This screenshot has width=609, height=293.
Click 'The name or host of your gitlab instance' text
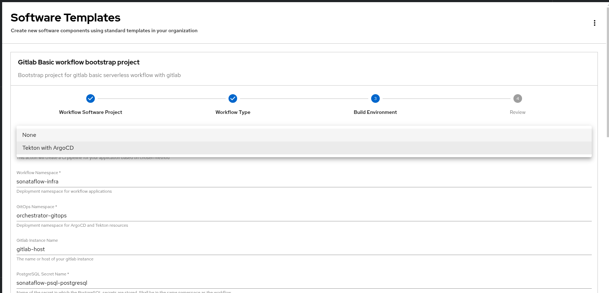coord(55,259)
